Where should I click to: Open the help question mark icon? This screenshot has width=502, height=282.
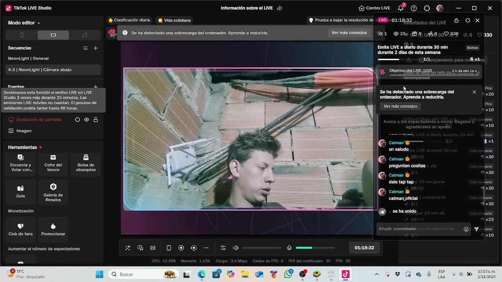[x=414, y=8]
